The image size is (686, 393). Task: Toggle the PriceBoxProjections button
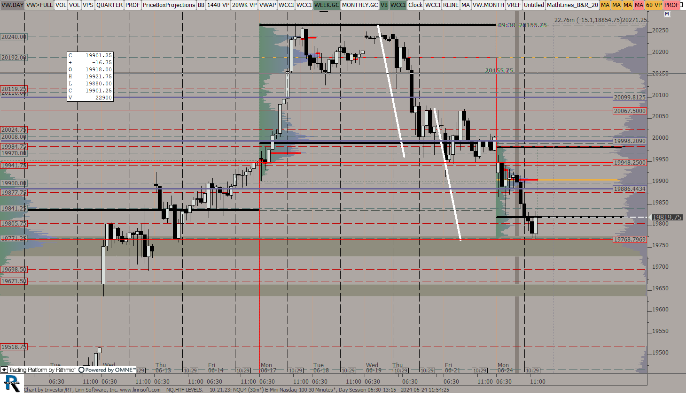169,5
